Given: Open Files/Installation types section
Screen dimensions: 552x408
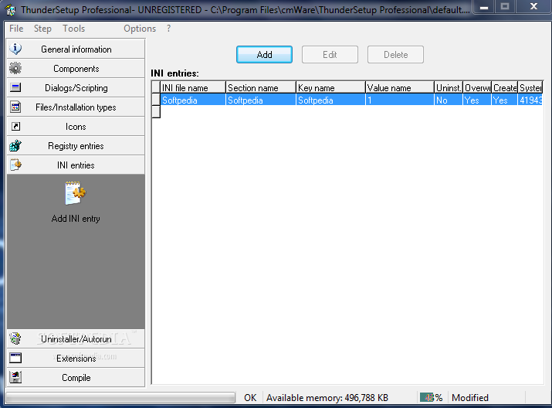Looking at the screenshot, I should 76,107.
